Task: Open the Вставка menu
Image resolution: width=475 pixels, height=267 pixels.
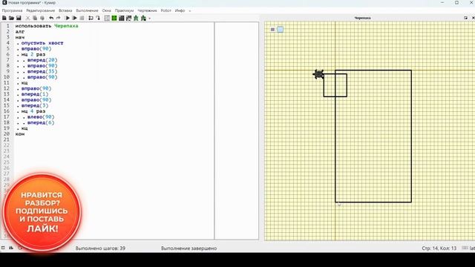Action: coord(65,10)
